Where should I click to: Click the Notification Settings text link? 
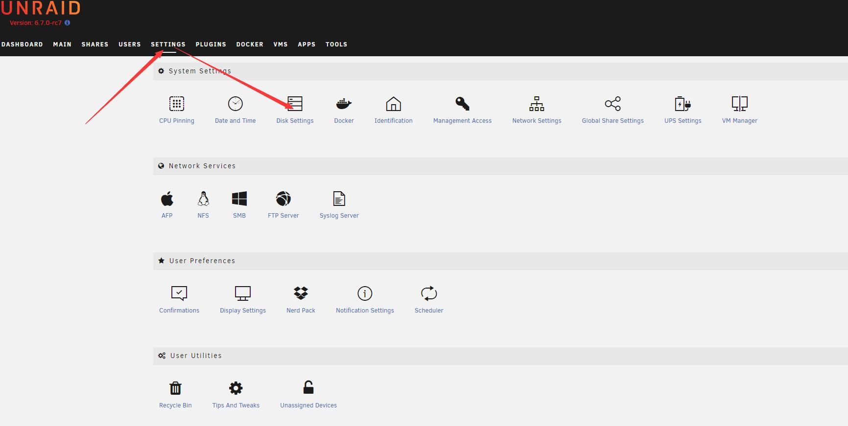pyautogui.click(x=365, y=311)
